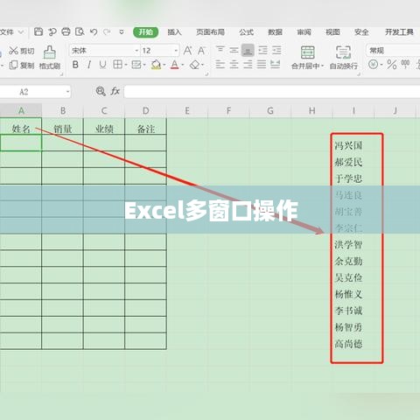Click the magnifier icon beside fx

101,92
